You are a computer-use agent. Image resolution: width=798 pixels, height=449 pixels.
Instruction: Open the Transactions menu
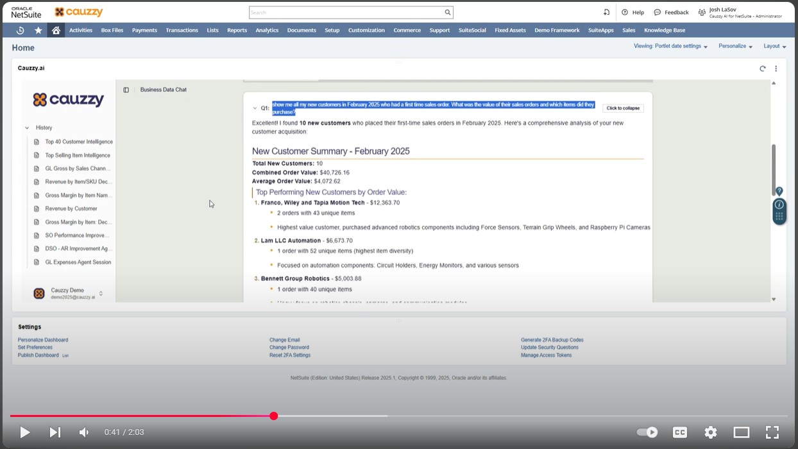(182, 30)
